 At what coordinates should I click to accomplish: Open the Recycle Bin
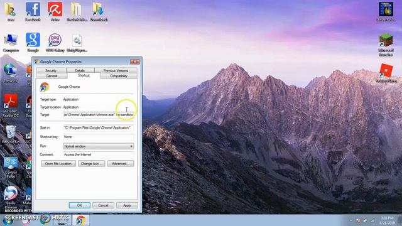[x=11, y=134]
